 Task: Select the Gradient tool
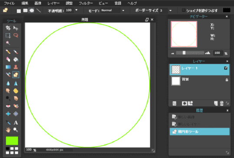click(8, 67)
